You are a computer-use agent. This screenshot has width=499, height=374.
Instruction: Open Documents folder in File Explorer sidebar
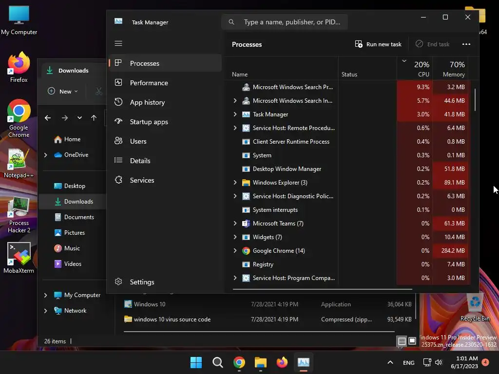pos(74,217)
